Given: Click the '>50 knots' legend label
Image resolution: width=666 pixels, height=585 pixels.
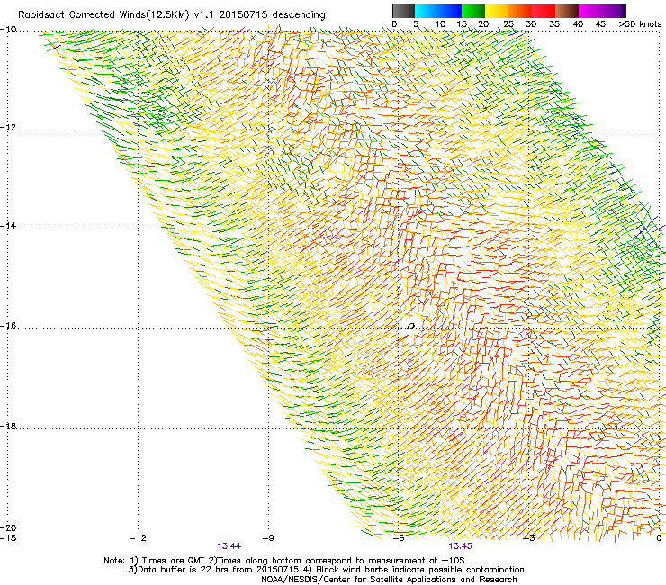Looking at the screenshot, I should (640, 23).
